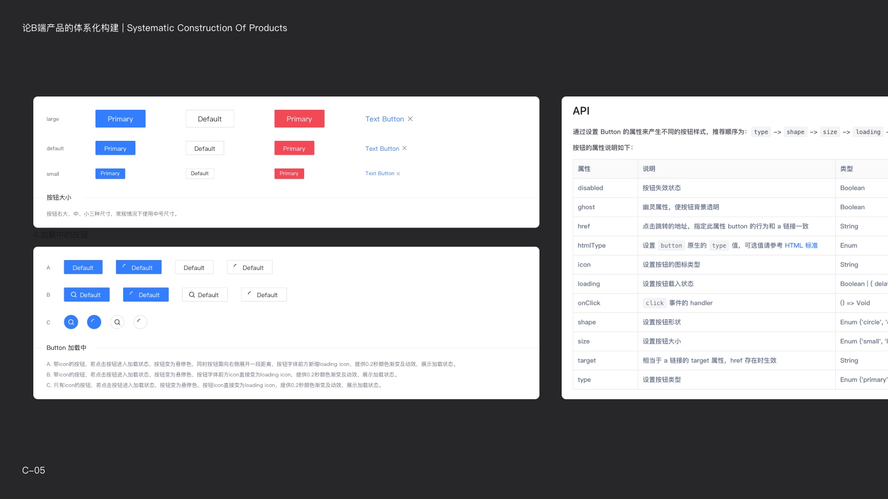888x499 pixels.
Task: Click the 属性 column header in API table
Action: pos(584,169)
